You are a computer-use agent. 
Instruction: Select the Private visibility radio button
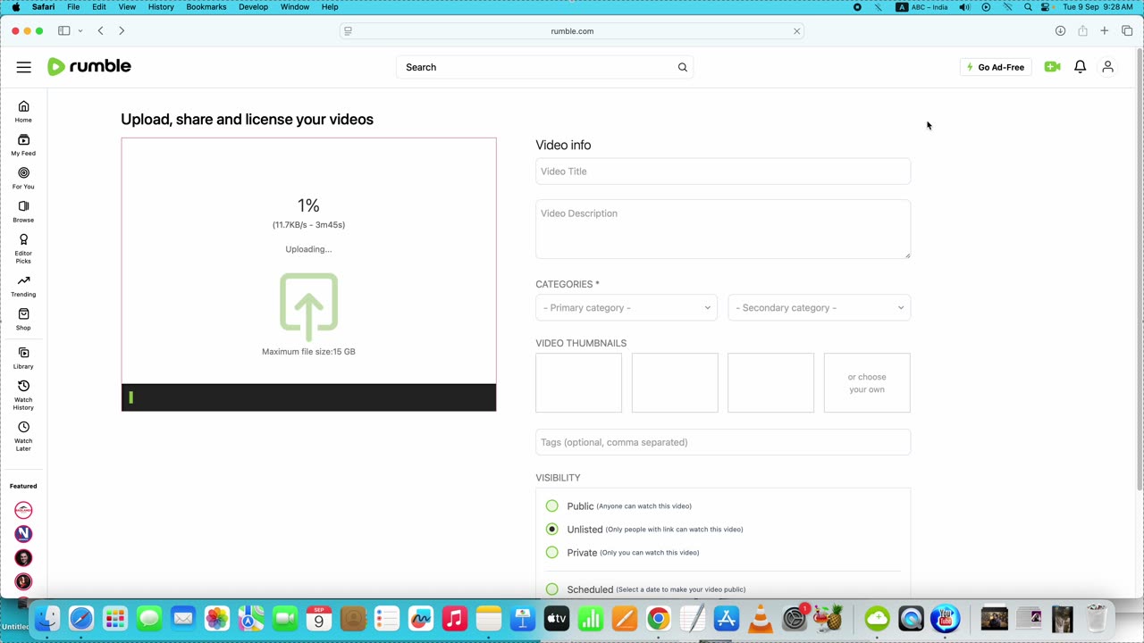pos(552,553)
